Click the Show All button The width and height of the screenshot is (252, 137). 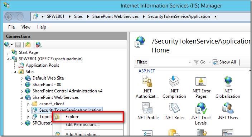pos(224,62)
